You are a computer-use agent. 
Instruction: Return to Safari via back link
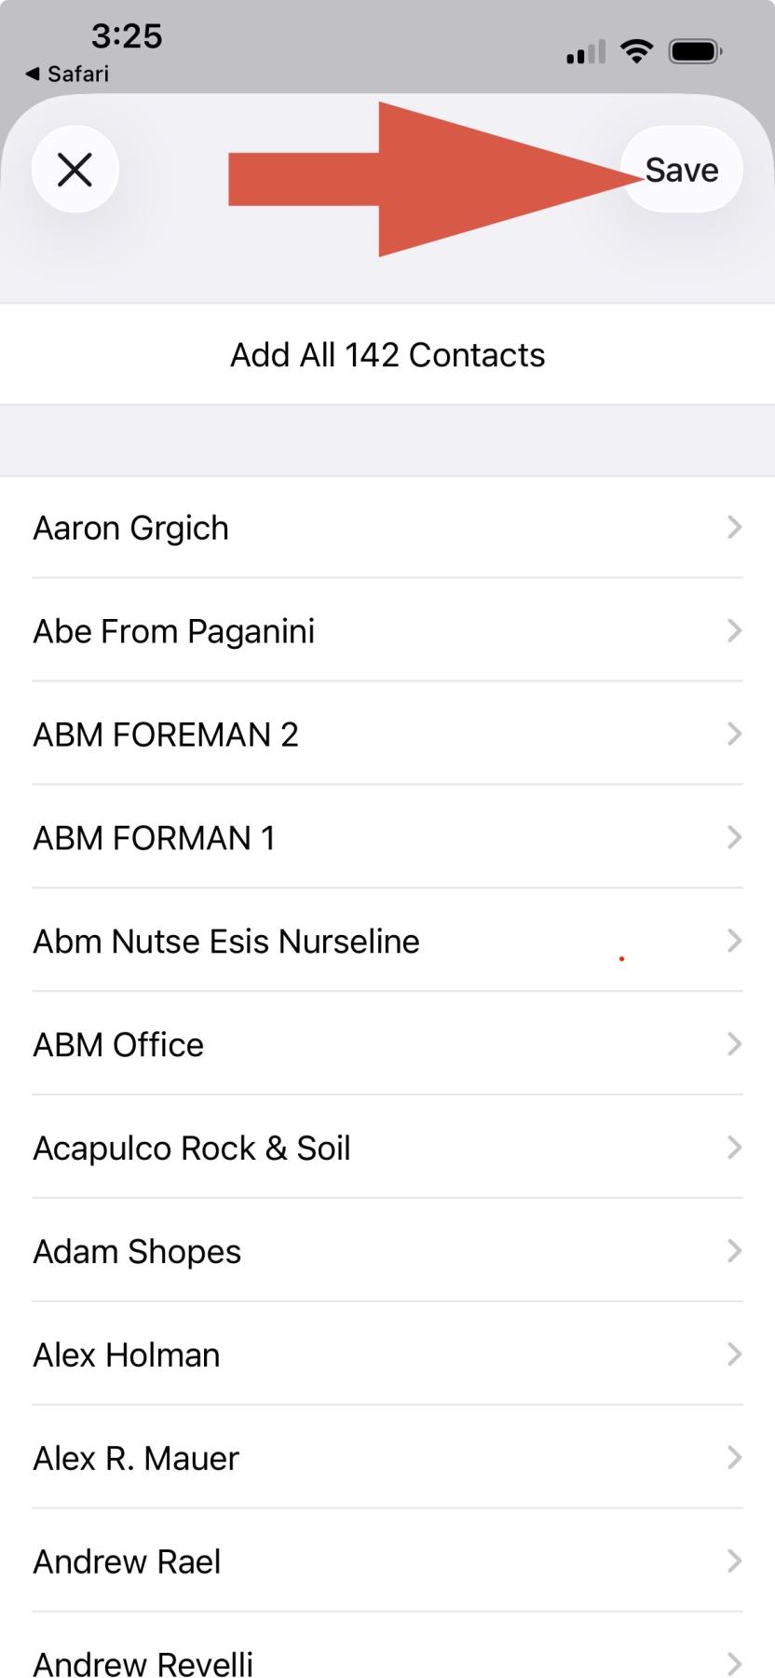click(x=67, y=74)
